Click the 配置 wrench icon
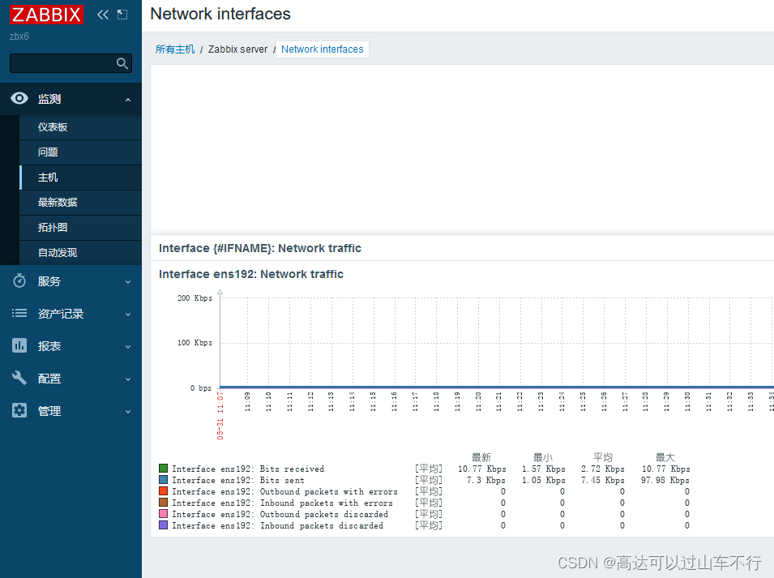This screenshot has height=578, width=774. coord(19,379)
